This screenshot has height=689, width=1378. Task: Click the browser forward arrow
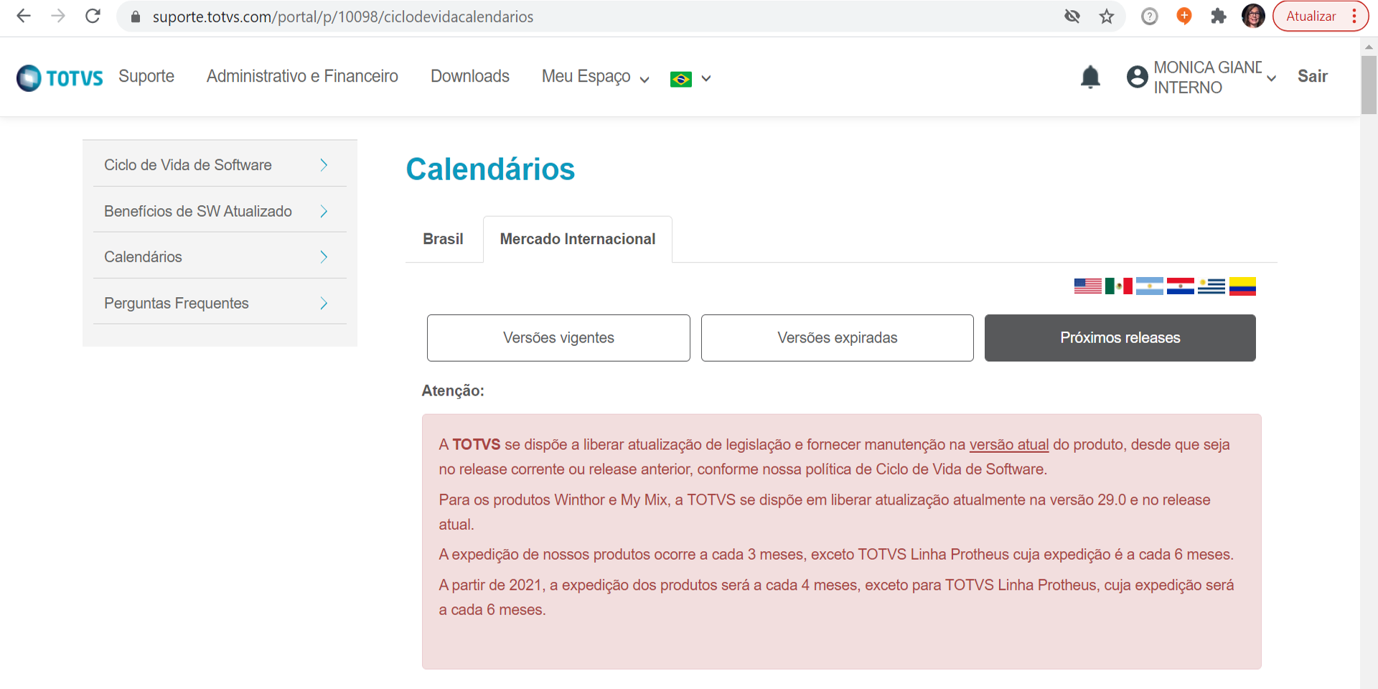(58, 16)
